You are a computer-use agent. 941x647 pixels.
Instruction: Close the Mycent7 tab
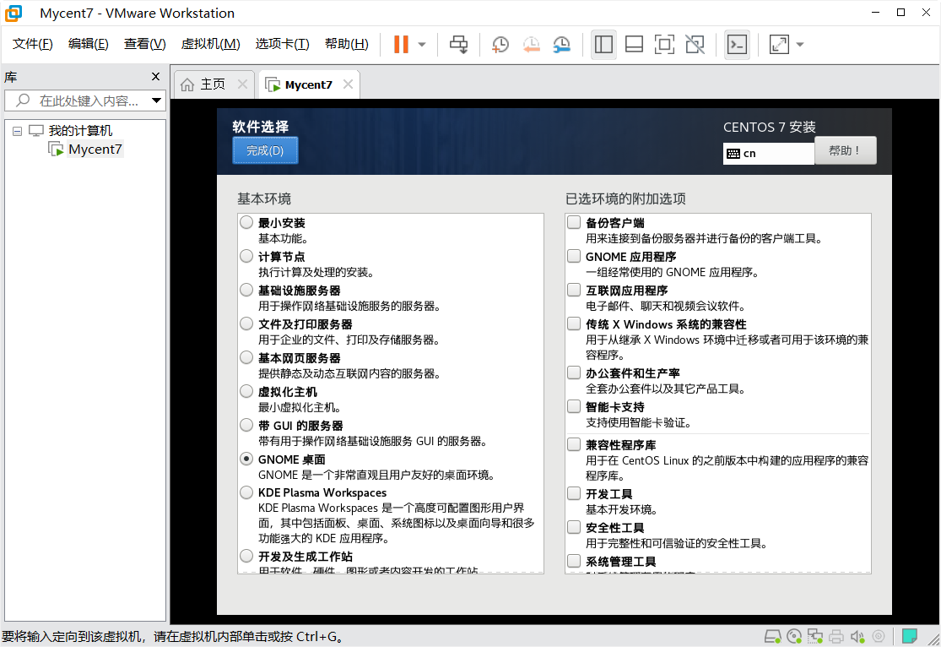click(x=348, y=84)
